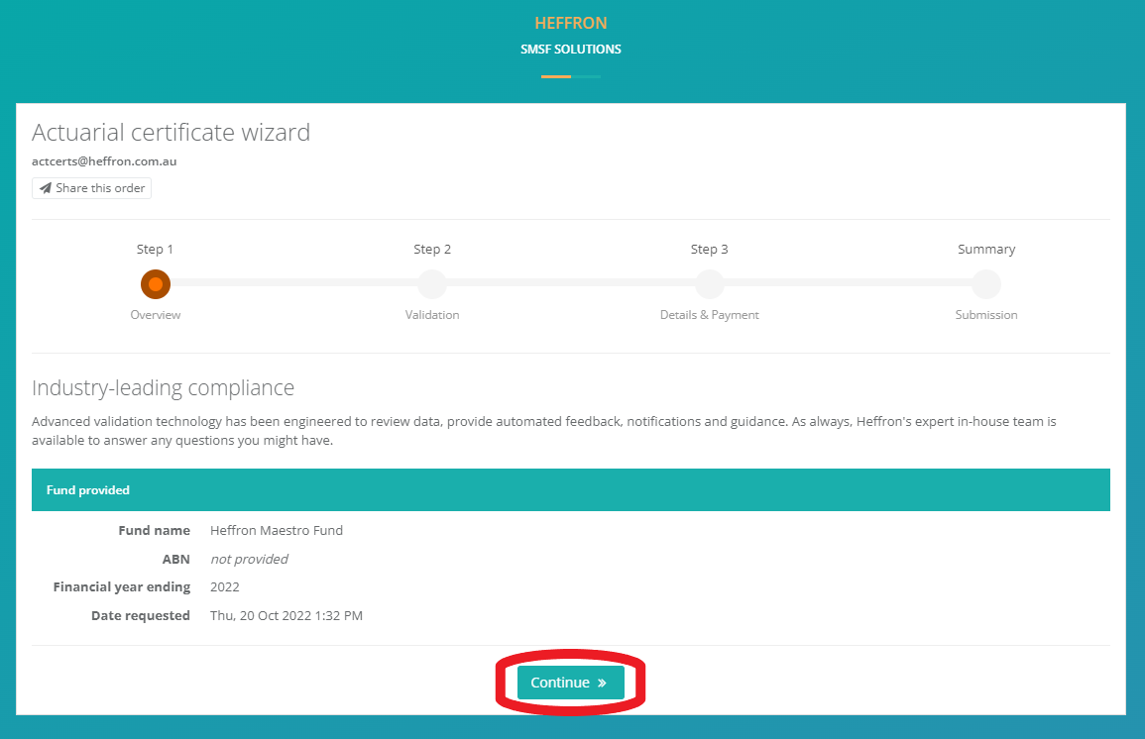Click the financial year value 2022
This screenshot has width=1145, height=739.
pyautogui.click(x=225, y=587)
